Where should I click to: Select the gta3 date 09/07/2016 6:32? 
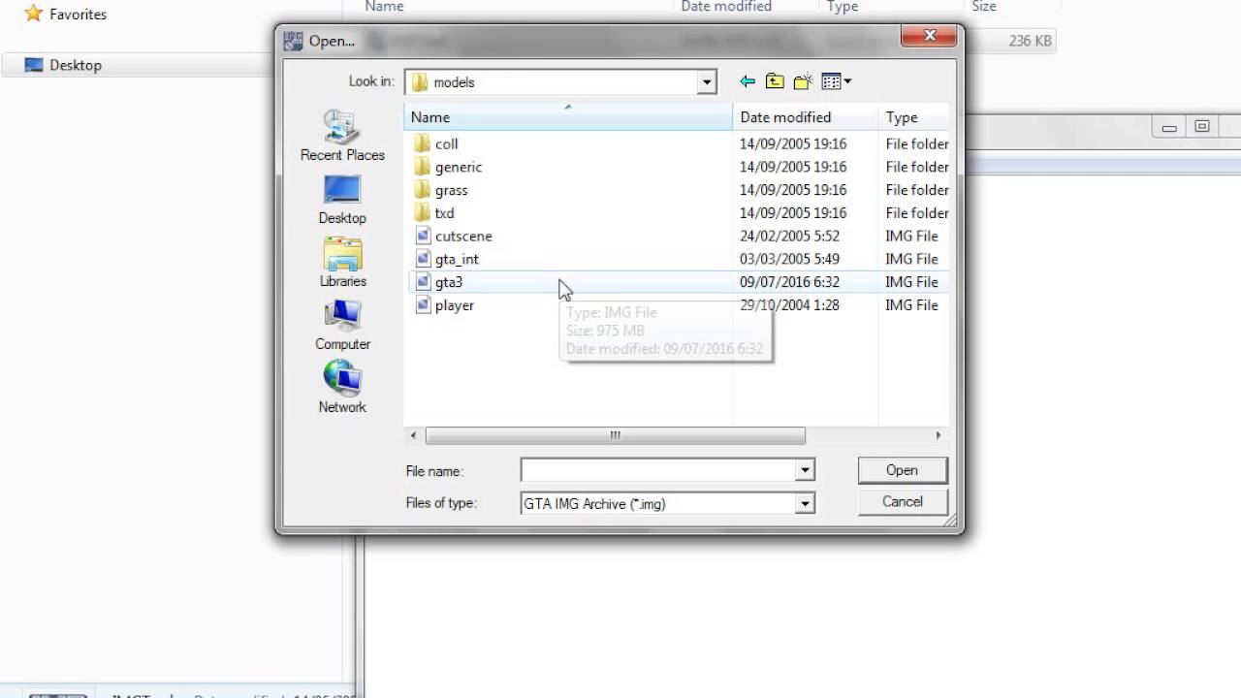pos(789,282)
